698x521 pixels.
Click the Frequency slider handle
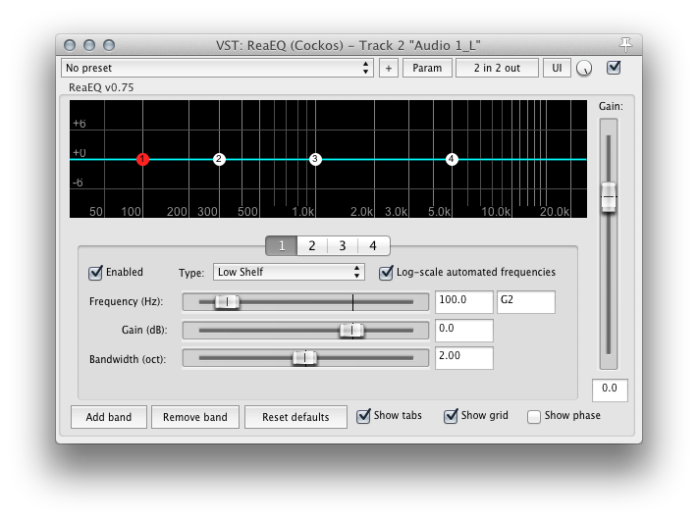coord(227,302)
